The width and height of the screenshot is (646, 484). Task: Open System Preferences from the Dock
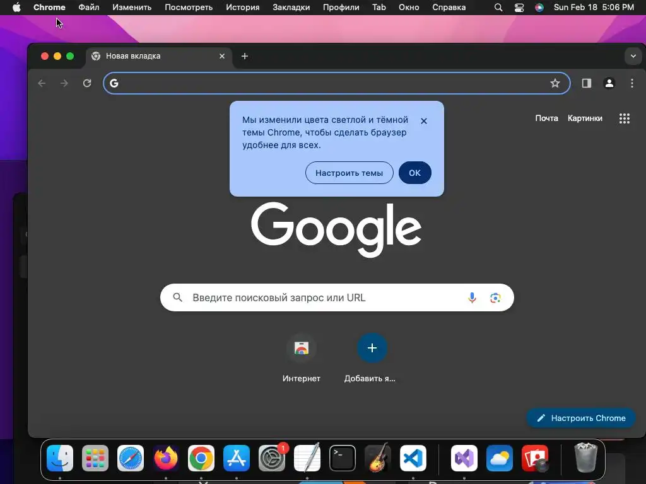[272, 458]
